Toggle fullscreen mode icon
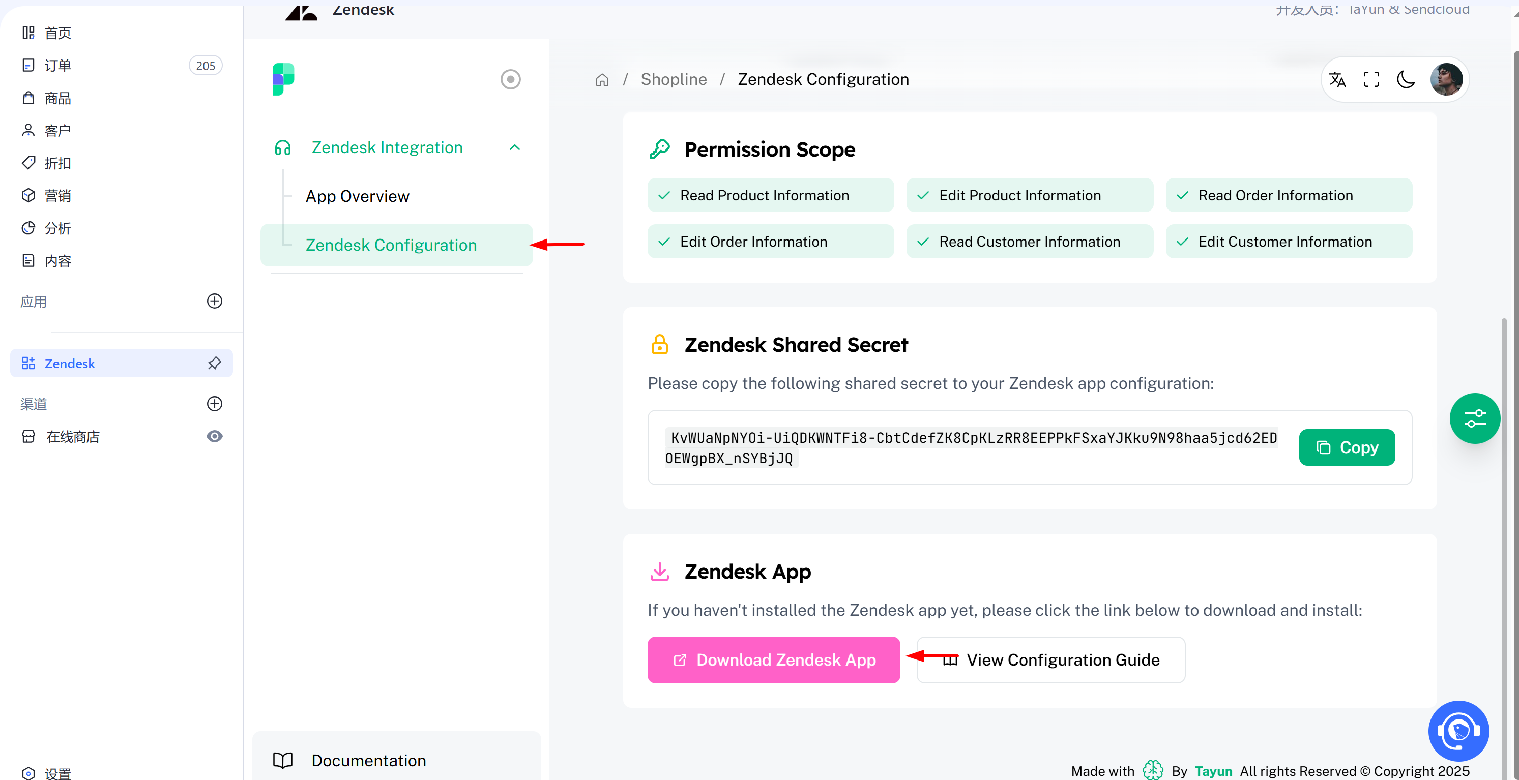1519x780 pixels. (1371, 79)
